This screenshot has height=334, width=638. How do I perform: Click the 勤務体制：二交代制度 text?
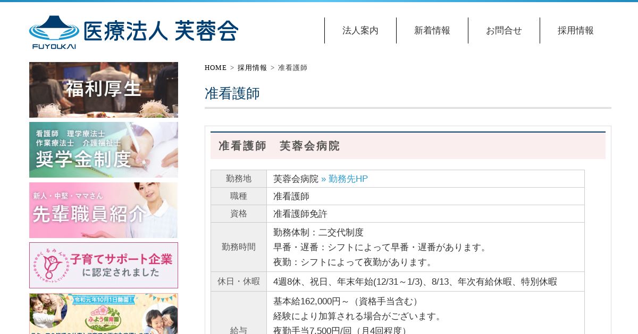pos(318,232)
